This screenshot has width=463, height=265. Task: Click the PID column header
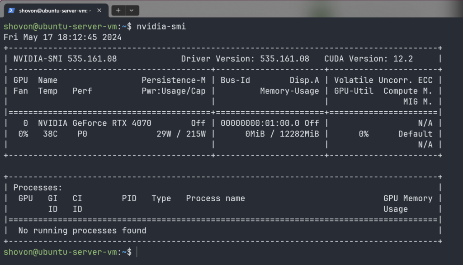click(x=129, y=199)
